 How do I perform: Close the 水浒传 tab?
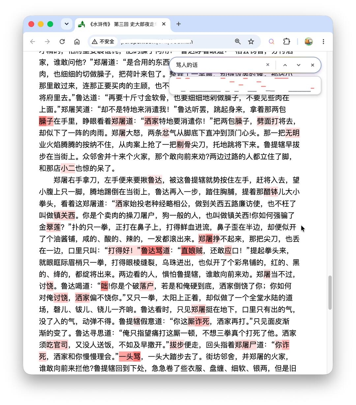point(164,24)
